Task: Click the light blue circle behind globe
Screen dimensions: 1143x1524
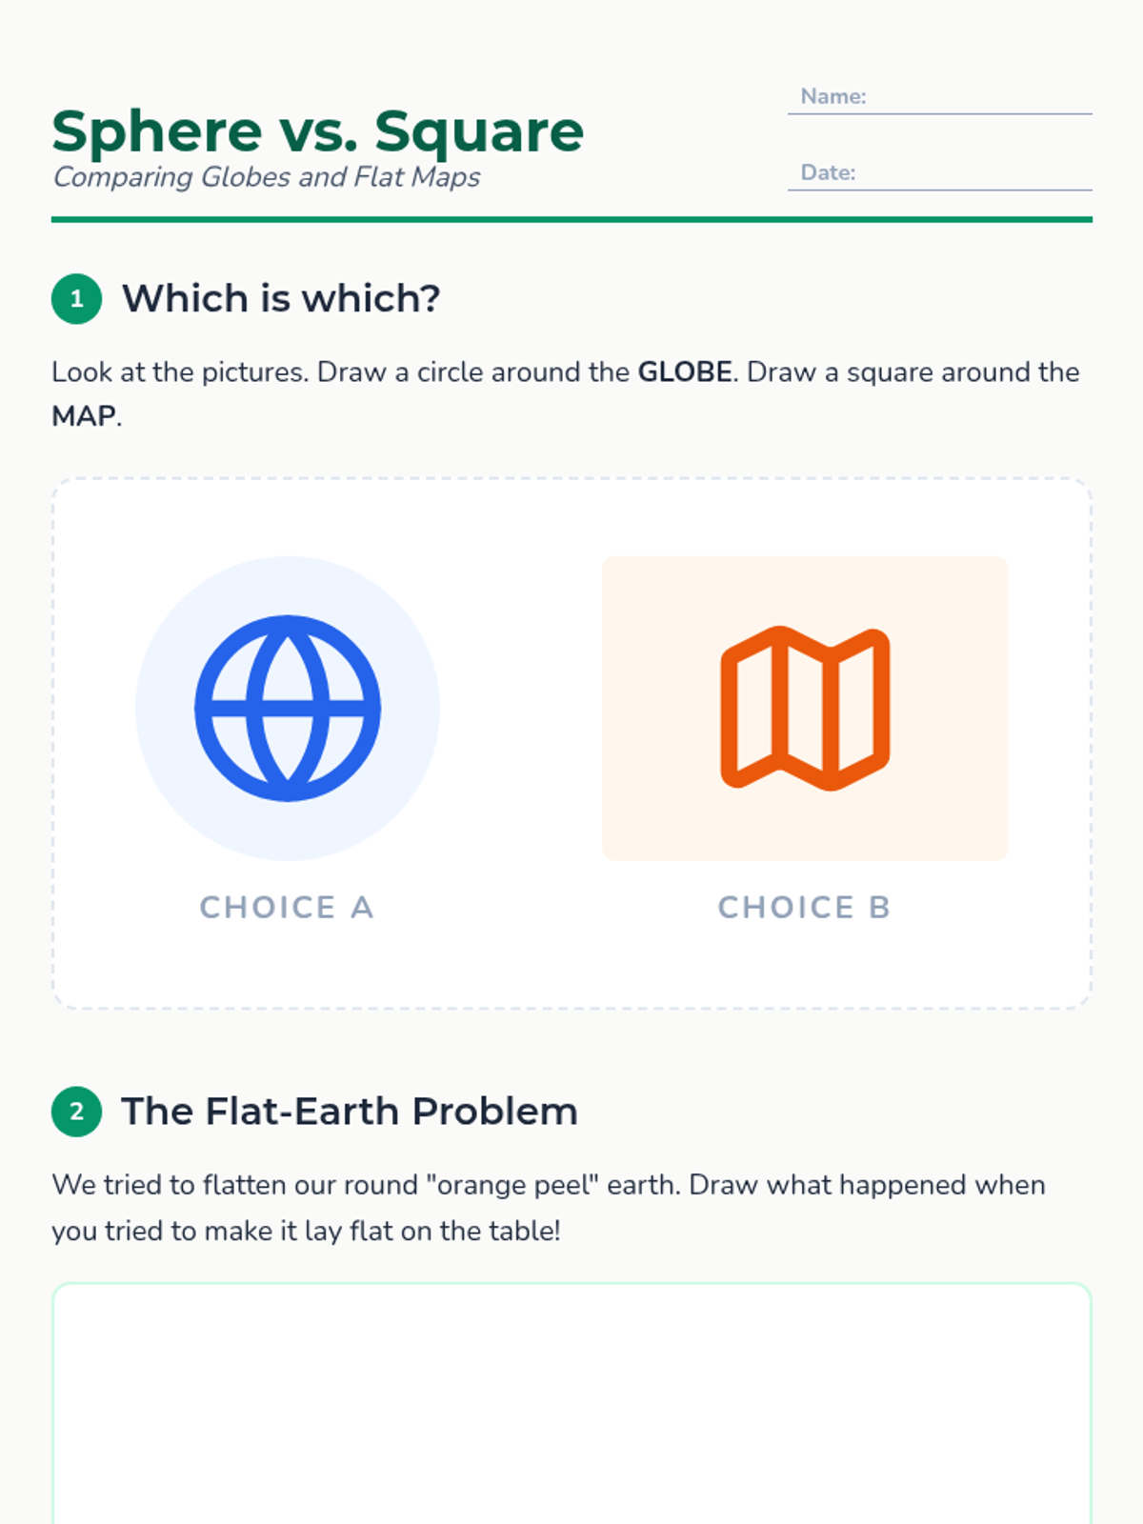Action: pos(288,709)
